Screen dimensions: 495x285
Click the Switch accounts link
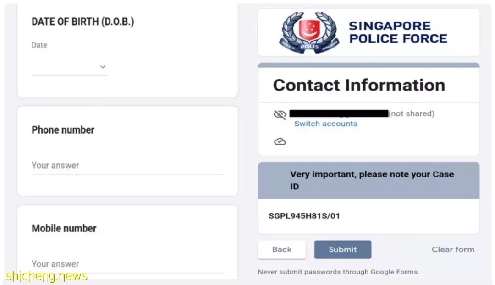(x=325, y=124)
